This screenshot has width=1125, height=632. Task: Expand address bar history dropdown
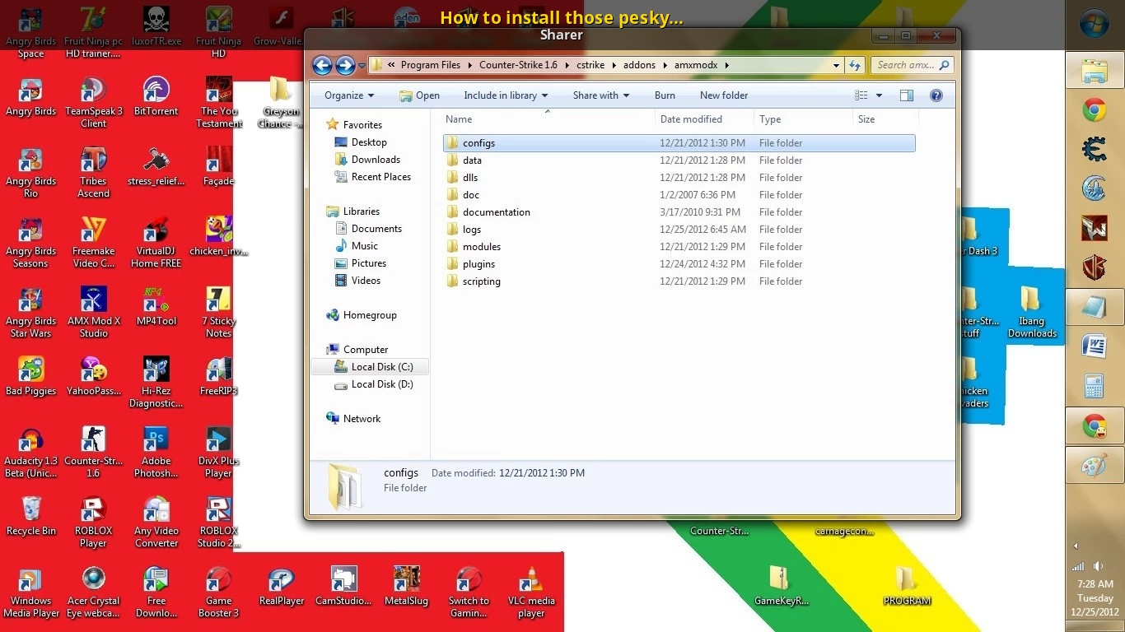[836, 65]
